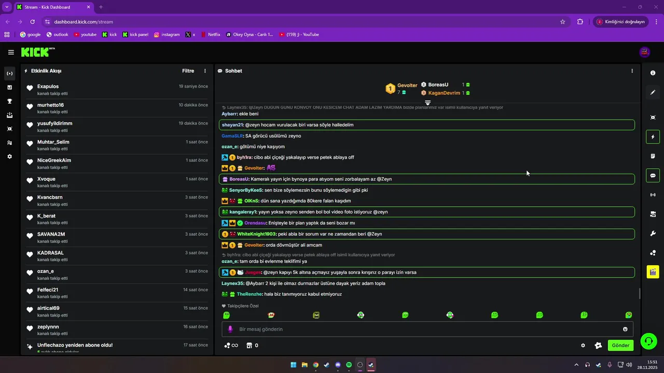Open chat settings gear near Gönder
This screenshot has height=373, width=664.
pos(583,346)
